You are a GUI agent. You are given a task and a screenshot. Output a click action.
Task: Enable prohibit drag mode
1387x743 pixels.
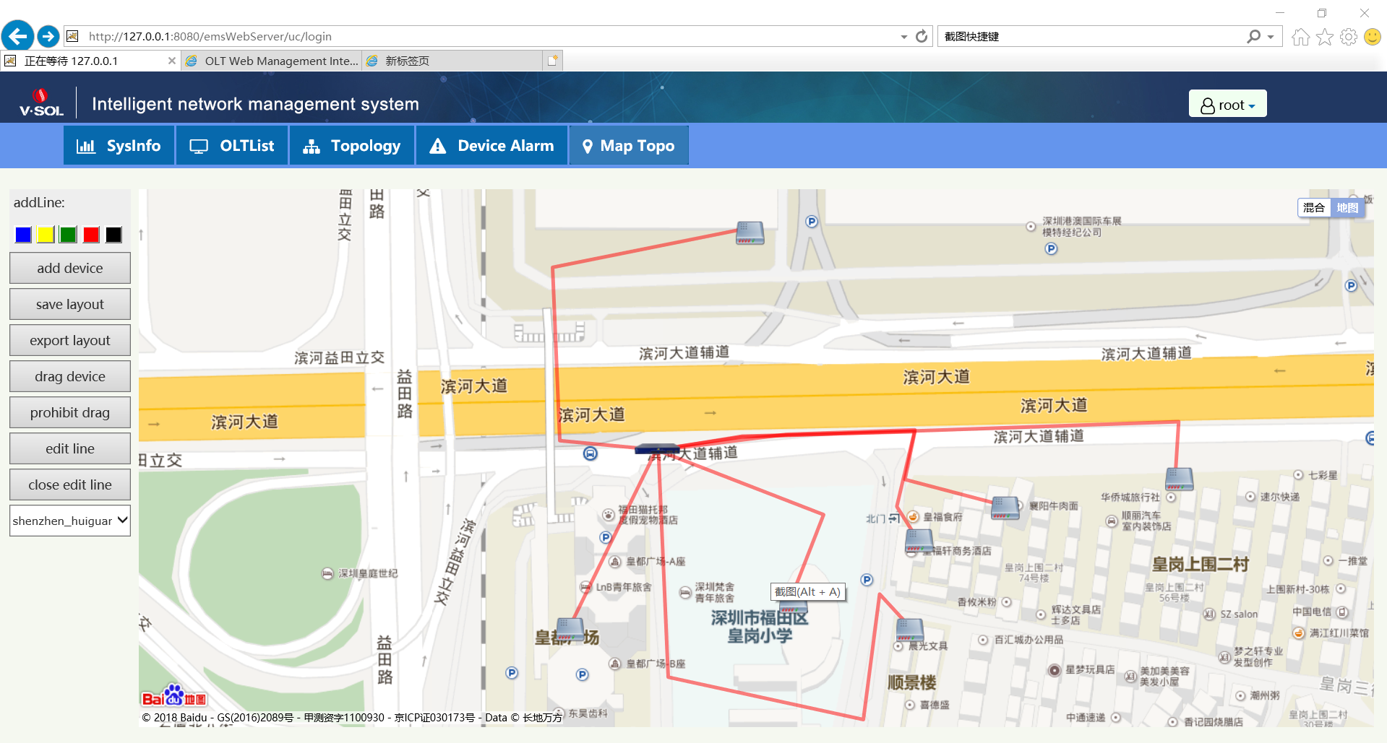point(70,412)
